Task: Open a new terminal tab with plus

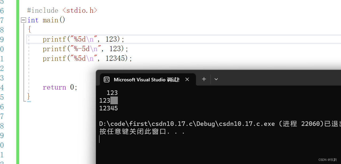Action: [x=204, y=79]
